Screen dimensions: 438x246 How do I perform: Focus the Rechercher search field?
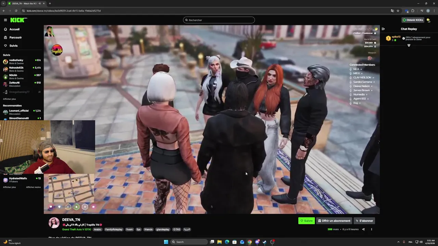coord(219,20)
